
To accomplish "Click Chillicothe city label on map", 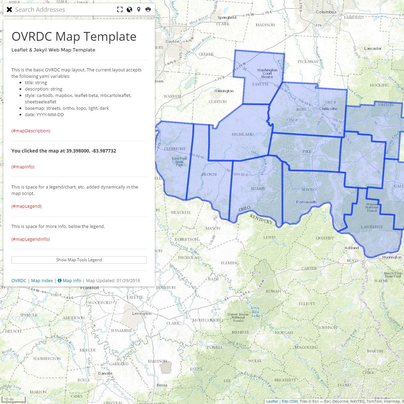I will tap(329, 109).
